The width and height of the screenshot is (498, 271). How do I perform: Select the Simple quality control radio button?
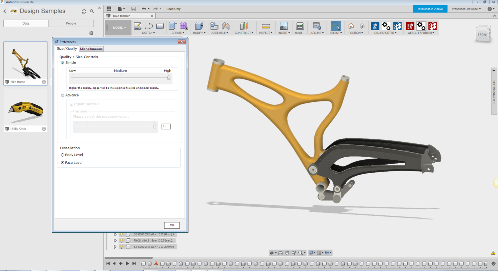coord(62,63)
